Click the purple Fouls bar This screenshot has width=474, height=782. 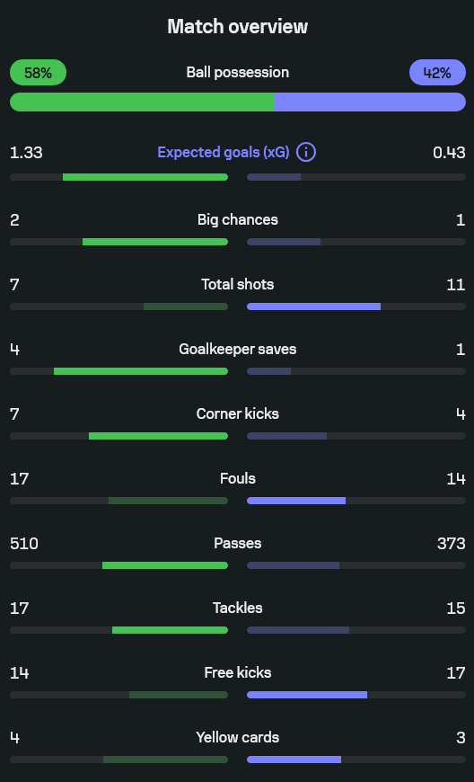pos(296,501)
